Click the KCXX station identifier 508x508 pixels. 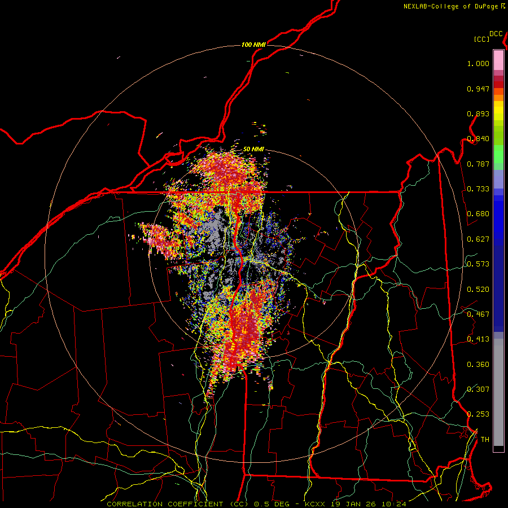point(316,504)
